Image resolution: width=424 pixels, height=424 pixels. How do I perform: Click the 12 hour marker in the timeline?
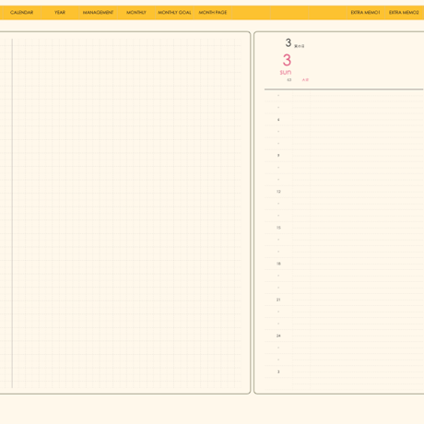(x=278, y=192)
